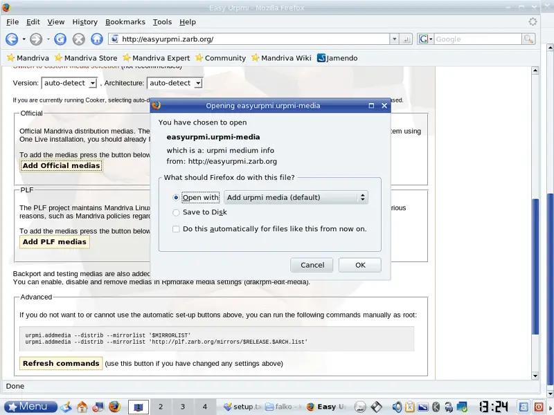Switch to the falko taskbar window
Image resolution: width=554 pixels, height=415 pixels.
point(283,407)
